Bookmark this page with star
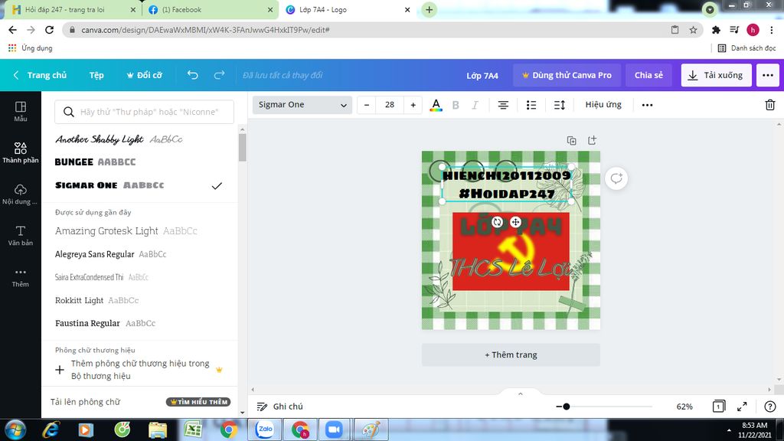 tap(693, 30)
